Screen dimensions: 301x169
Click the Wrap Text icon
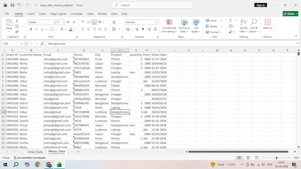114,22
